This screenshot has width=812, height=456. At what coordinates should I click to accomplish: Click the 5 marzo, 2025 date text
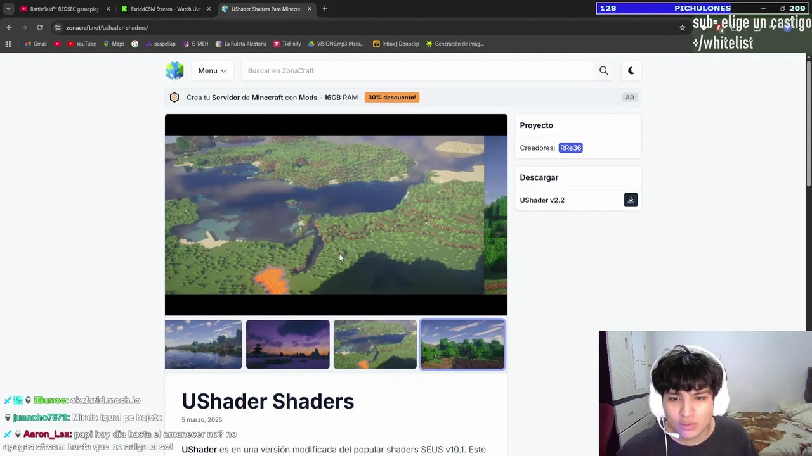click(x=202, y=420)
